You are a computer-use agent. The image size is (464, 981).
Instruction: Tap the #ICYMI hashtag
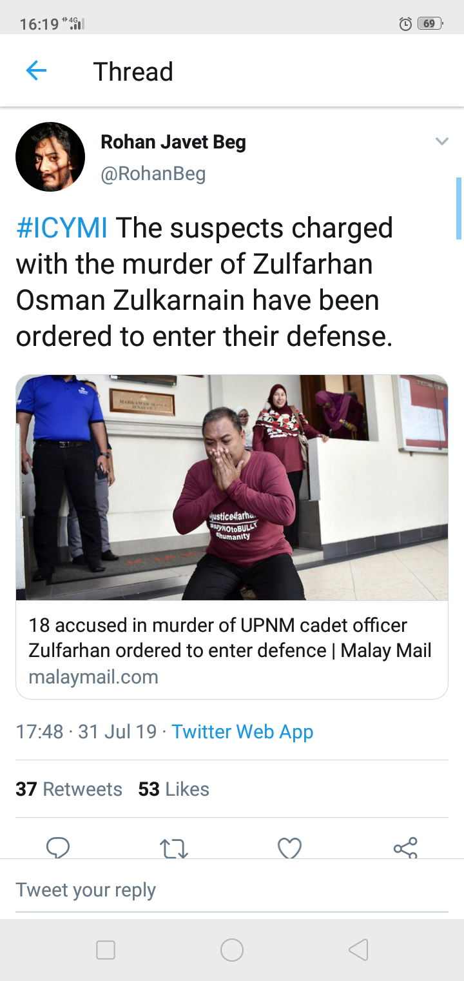62,228
